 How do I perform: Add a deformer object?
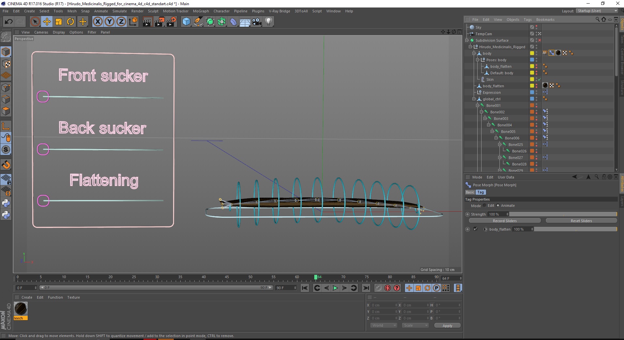[233, 22]
